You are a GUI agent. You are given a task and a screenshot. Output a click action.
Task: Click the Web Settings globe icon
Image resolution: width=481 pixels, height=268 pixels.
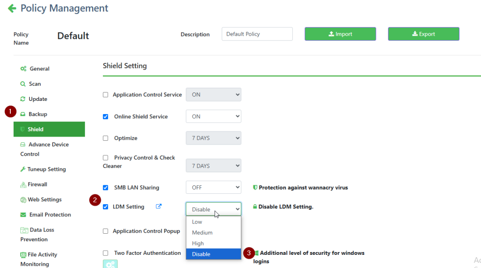pos(23,200)
